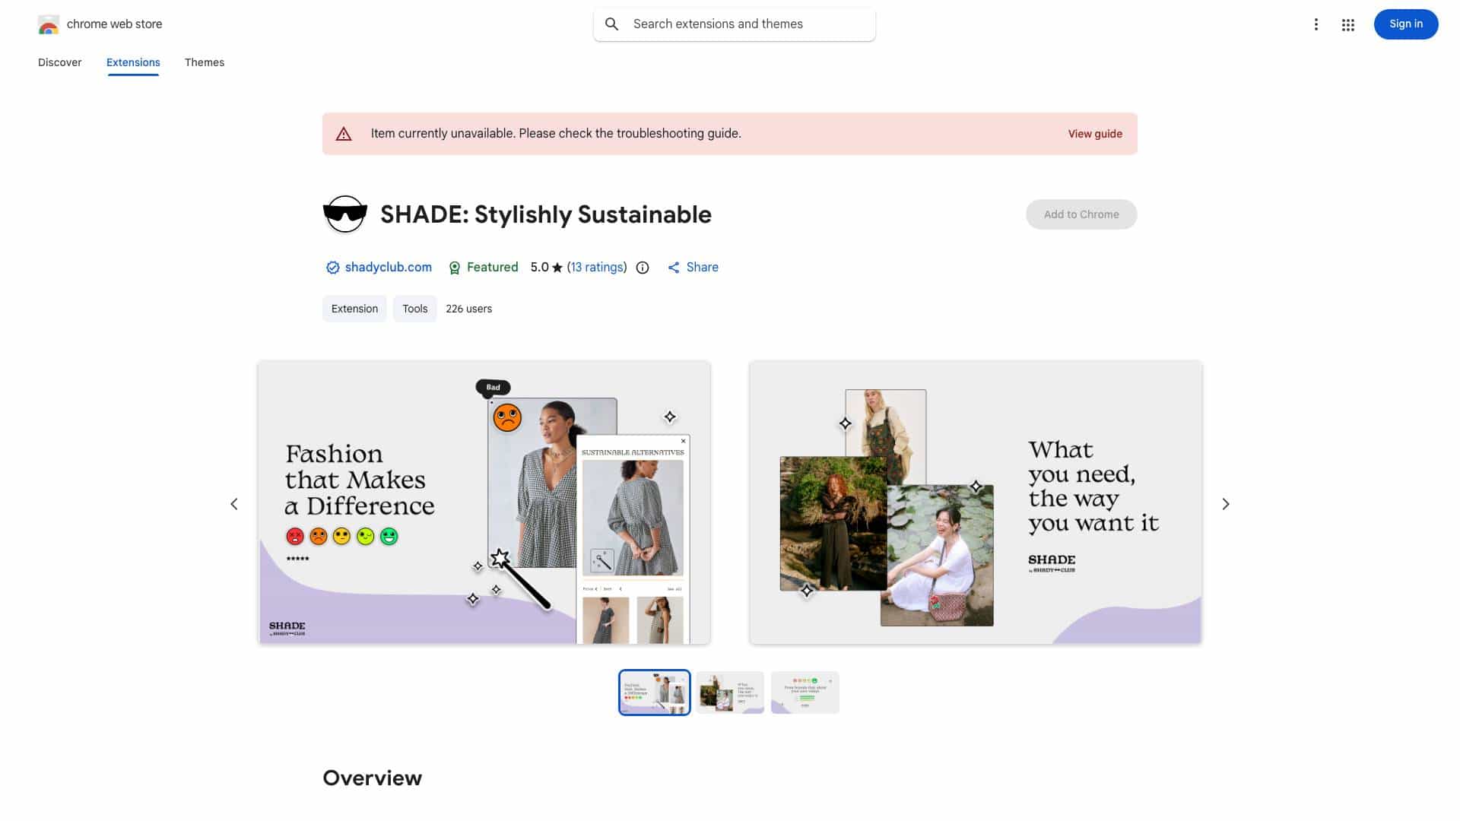1460x821 pixels.
Task: Click the Featured badge ribbon icon
Action: pos(454,268)
